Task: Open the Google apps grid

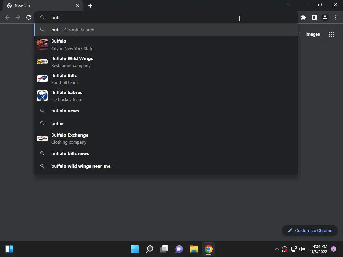Action: point(332,34)
